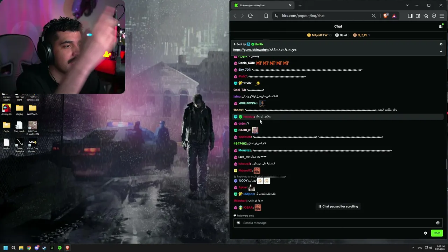Screen dimensions: 448x252
Task: Open Windows taskbar search
Action: pyautogui.click(x=13, y=248)
